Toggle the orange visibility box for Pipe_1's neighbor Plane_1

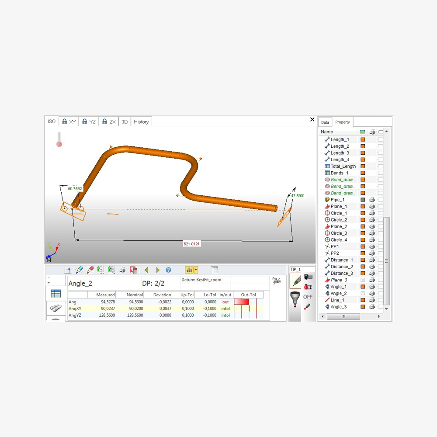click(363, 206)
